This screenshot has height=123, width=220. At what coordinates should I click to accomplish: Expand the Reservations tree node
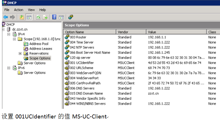click(20, 53)
